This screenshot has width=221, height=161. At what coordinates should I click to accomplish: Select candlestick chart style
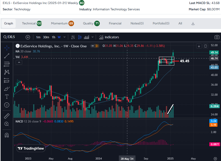point(80,37)
